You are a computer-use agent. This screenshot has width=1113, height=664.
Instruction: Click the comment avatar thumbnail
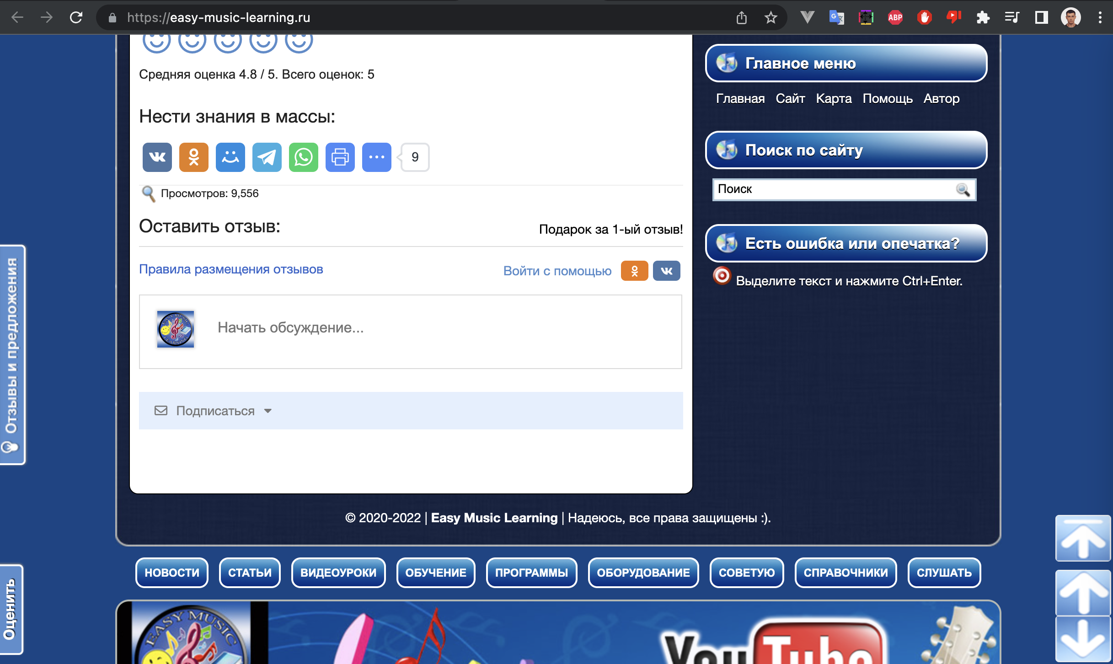[x=175, y=329]
